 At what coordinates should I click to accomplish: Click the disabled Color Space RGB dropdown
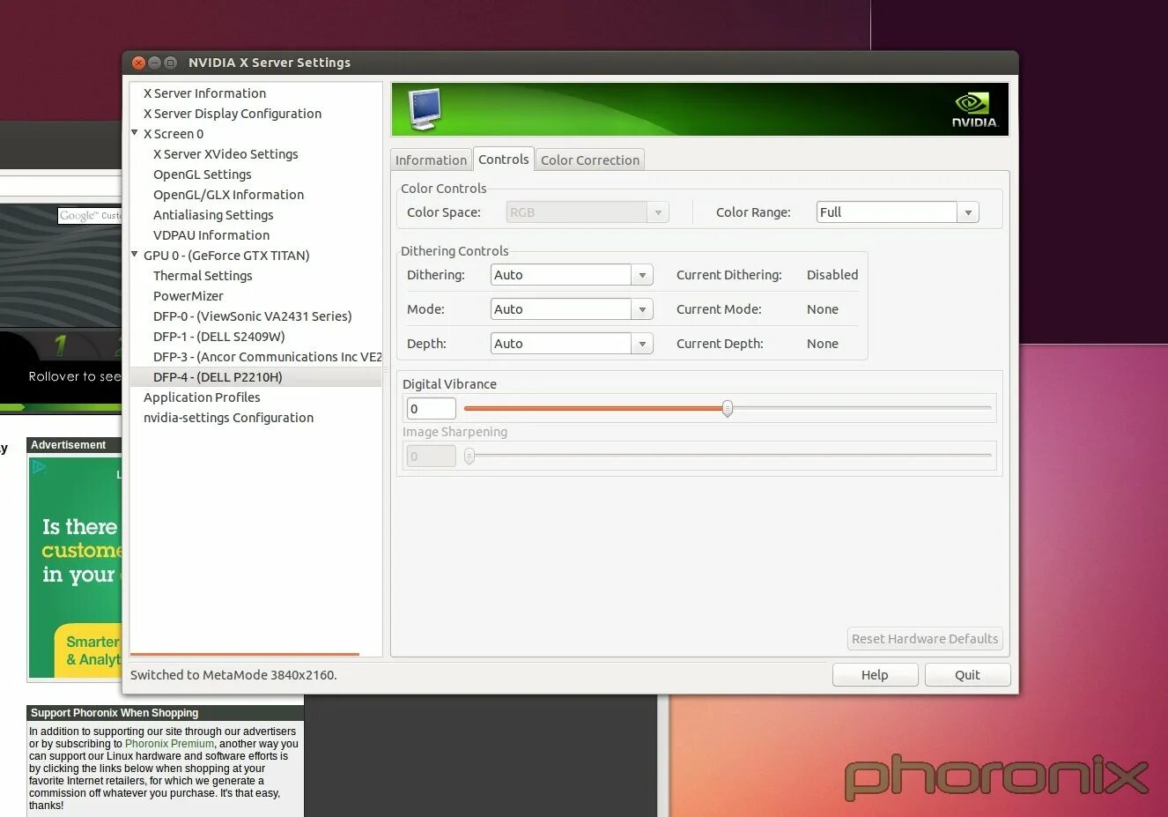tap(588, 212)
